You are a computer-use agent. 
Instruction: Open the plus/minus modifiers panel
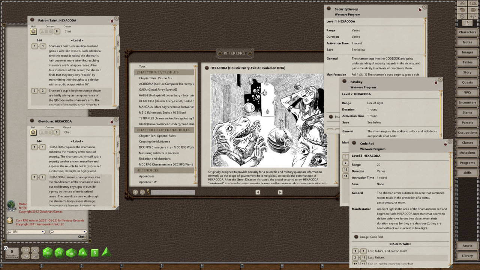click(472, 16)
